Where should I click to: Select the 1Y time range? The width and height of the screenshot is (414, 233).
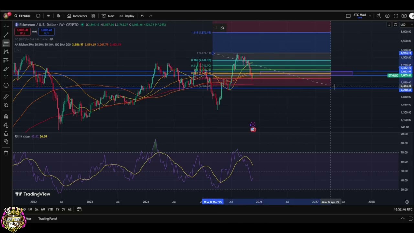57,209
